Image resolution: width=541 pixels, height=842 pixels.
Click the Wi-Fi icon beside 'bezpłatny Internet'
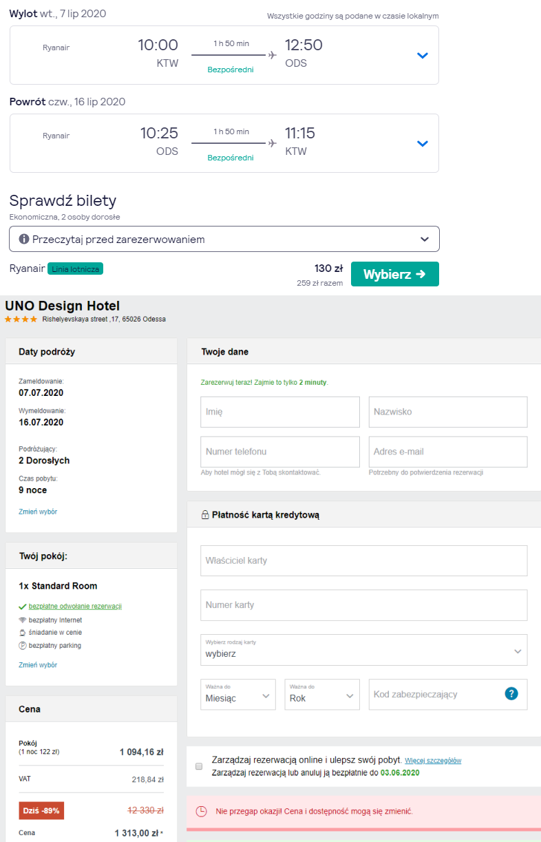[x=23, y=620]
